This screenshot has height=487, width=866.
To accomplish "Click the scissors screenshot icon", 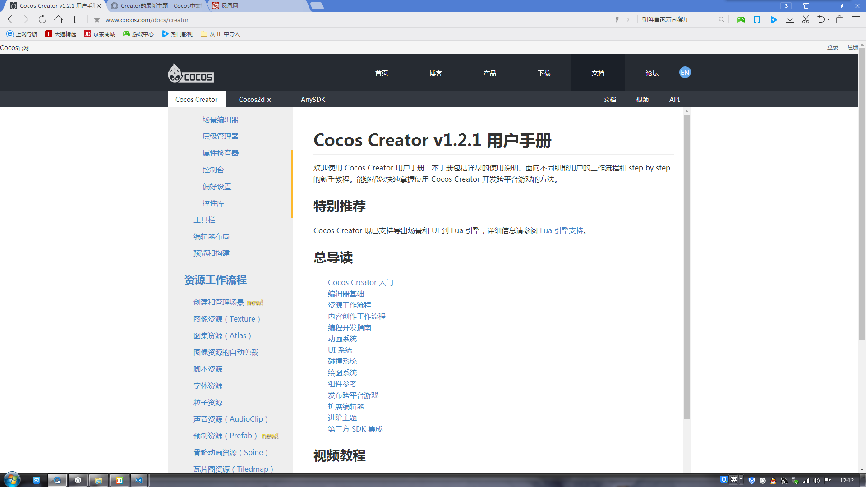I will 806,19.
